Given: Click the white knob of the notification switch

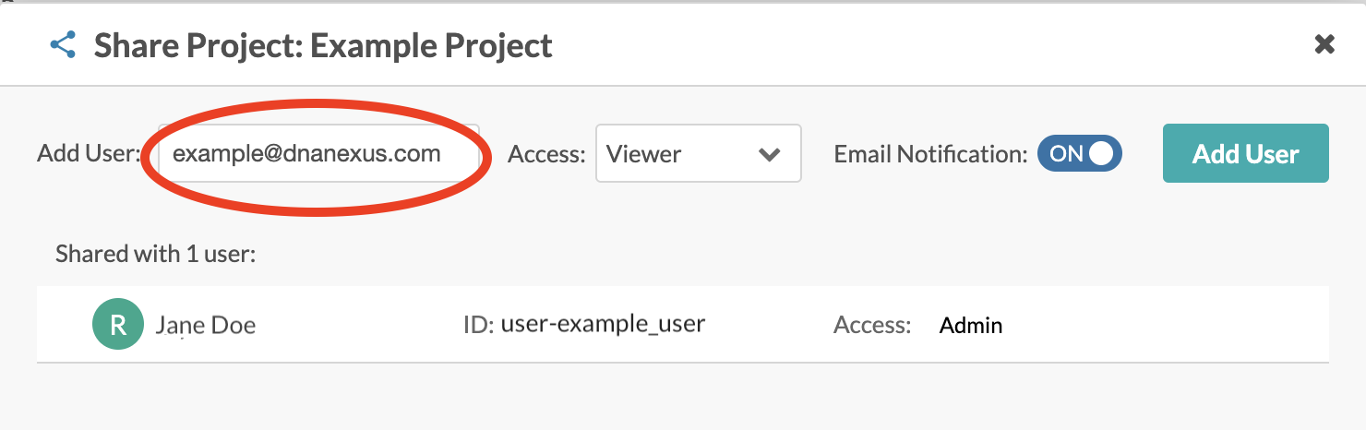Looking at the screenshot, I should pyautogui.click(x=1101, y=154).
